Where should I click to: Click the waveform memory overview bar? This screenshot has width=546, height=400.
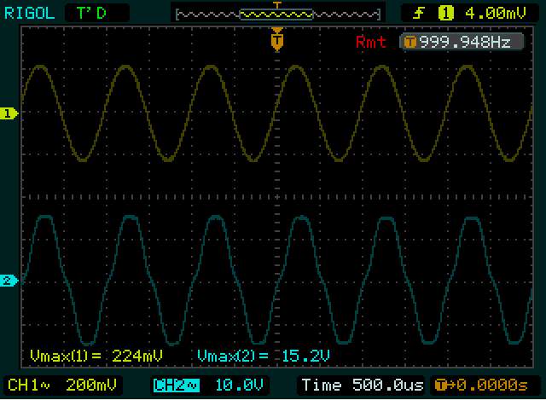[276, 13]
